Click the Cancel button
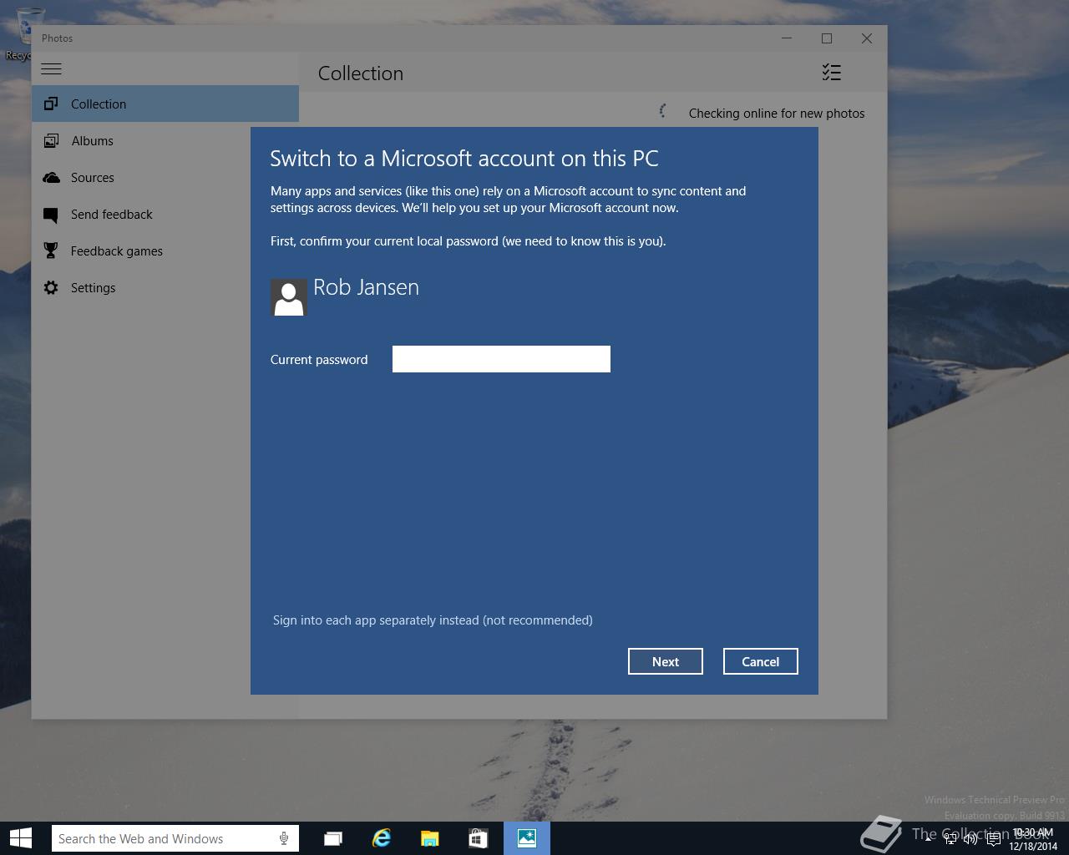The image size is (1069, 855). [x=761, y=661]
